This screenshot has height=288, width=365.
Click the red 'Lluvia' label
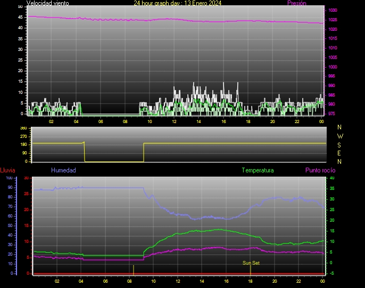click(x=7, y=170)
